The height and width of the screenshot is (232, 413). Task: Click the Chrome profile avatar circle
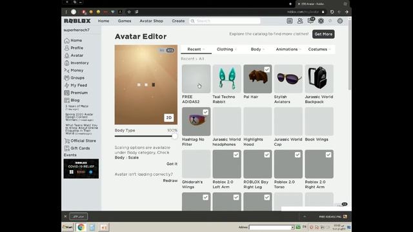74,12
